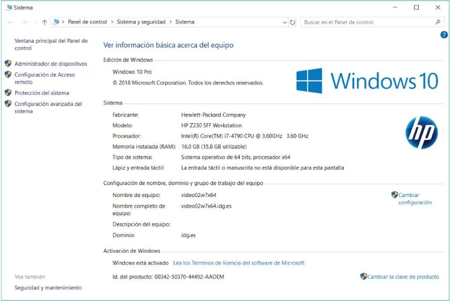Click the heading Ver información básica acerca del equipo
Screen dimensions: 450x302
[168, 45]
